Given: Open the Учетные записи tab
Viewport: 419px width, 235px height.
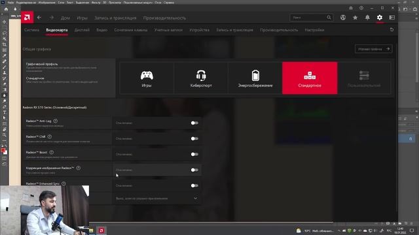Looking at the screenshot, I should 168,30.
